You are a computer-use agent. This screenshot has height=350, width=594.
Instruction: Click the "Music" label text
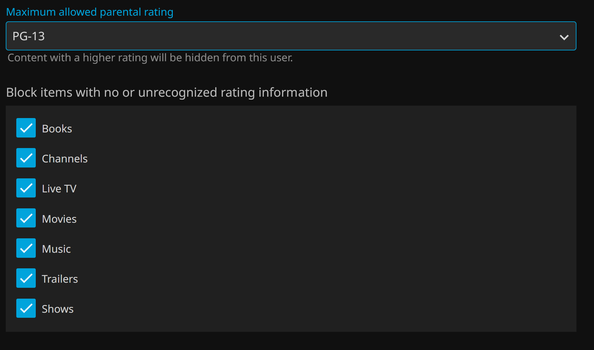pyautogui.click(x=56, y=249)
